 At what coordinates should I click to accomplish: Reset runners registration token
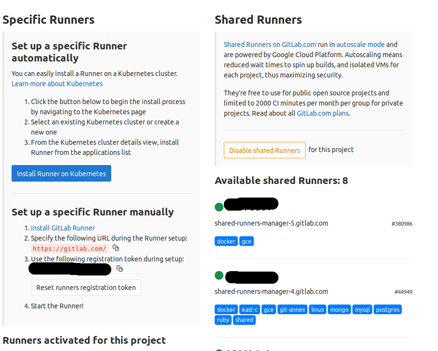click(x=86, y=288)
